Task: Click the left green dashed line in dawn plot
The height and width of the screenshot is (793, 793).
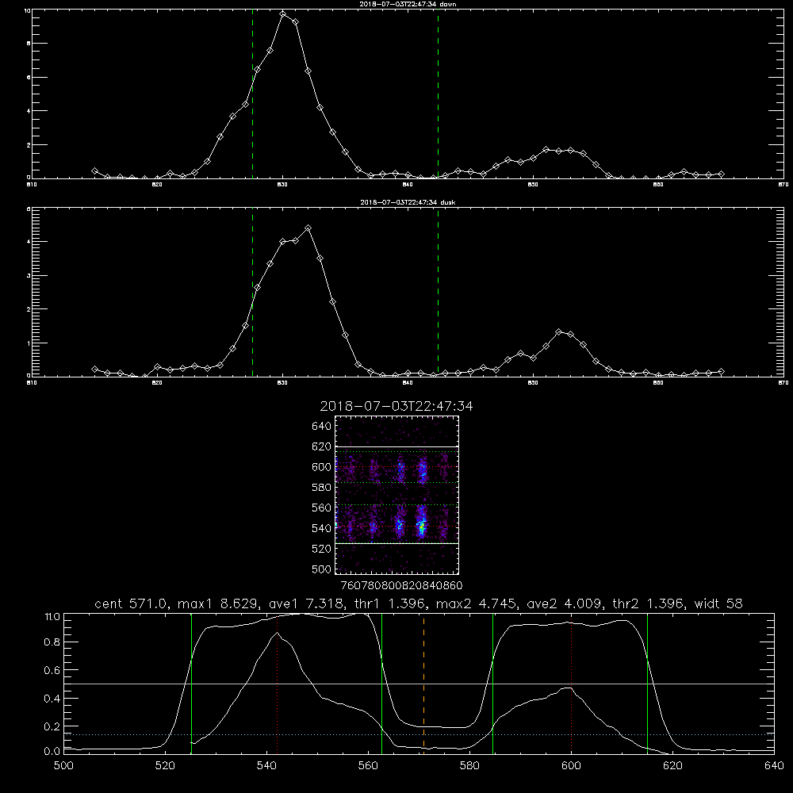Action: [x=252, y=96]
